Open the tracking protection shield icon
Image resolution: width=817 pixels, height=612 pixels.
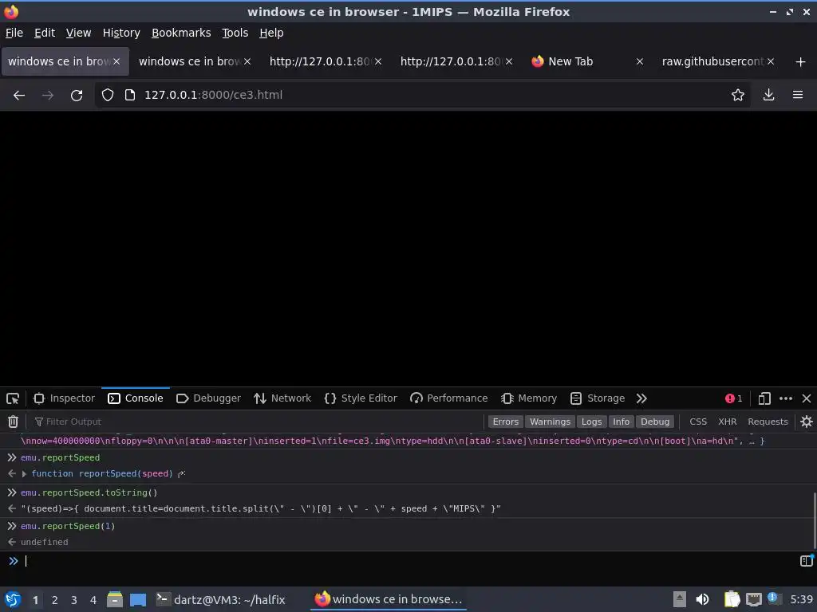[108, 96]
